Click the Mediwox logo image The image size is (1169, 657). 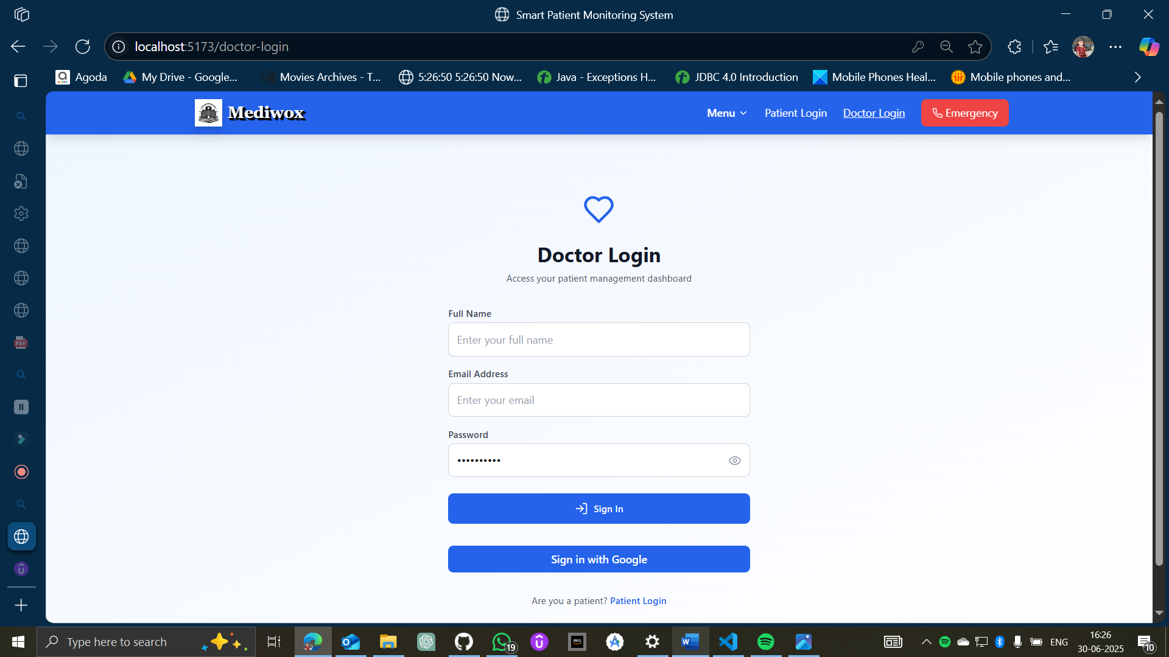point(208,113)
